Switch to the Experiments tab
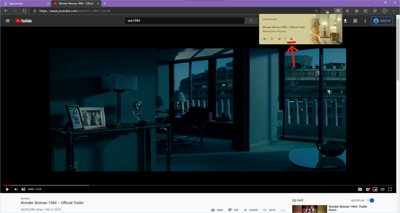The image size is (400, 213). [26, 4]
